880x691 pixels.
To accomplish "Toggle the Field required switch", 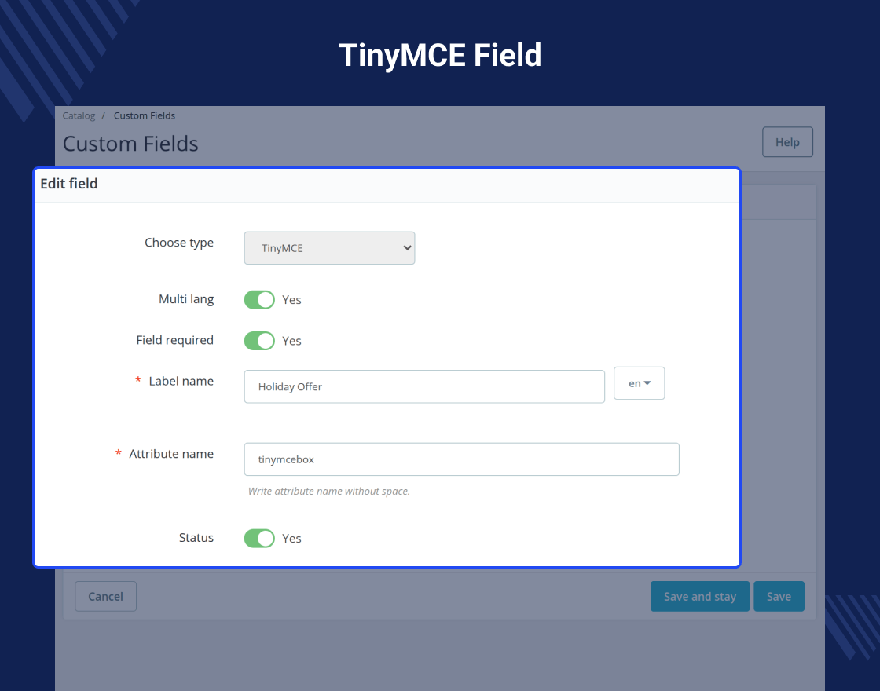I will pos(259,341).
